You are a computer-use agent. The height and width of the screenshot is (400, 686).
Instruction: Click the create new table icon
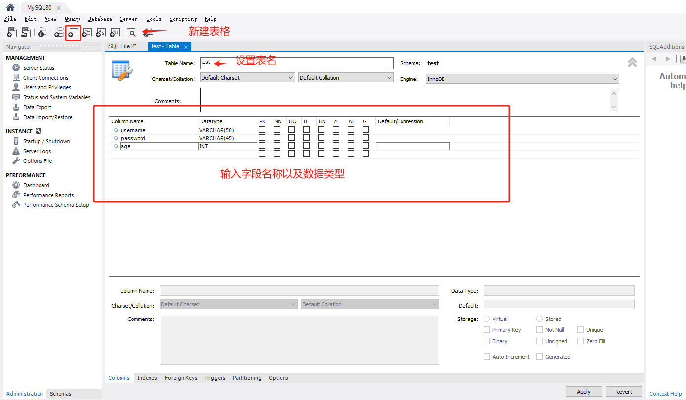tap(73, 32)
